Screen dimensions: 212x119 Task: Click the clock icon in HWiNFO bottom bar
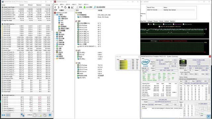[35, 115]
